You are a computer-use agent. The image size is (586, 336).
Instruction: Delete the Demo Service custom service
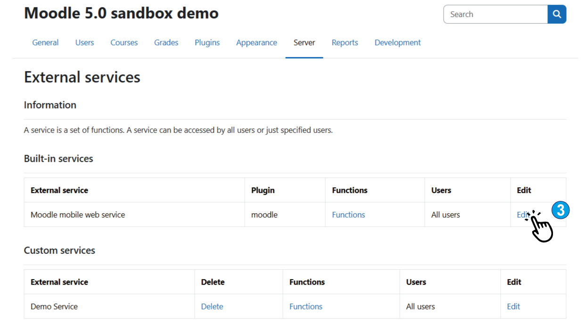pyautogui.click(x=212, y=307)
